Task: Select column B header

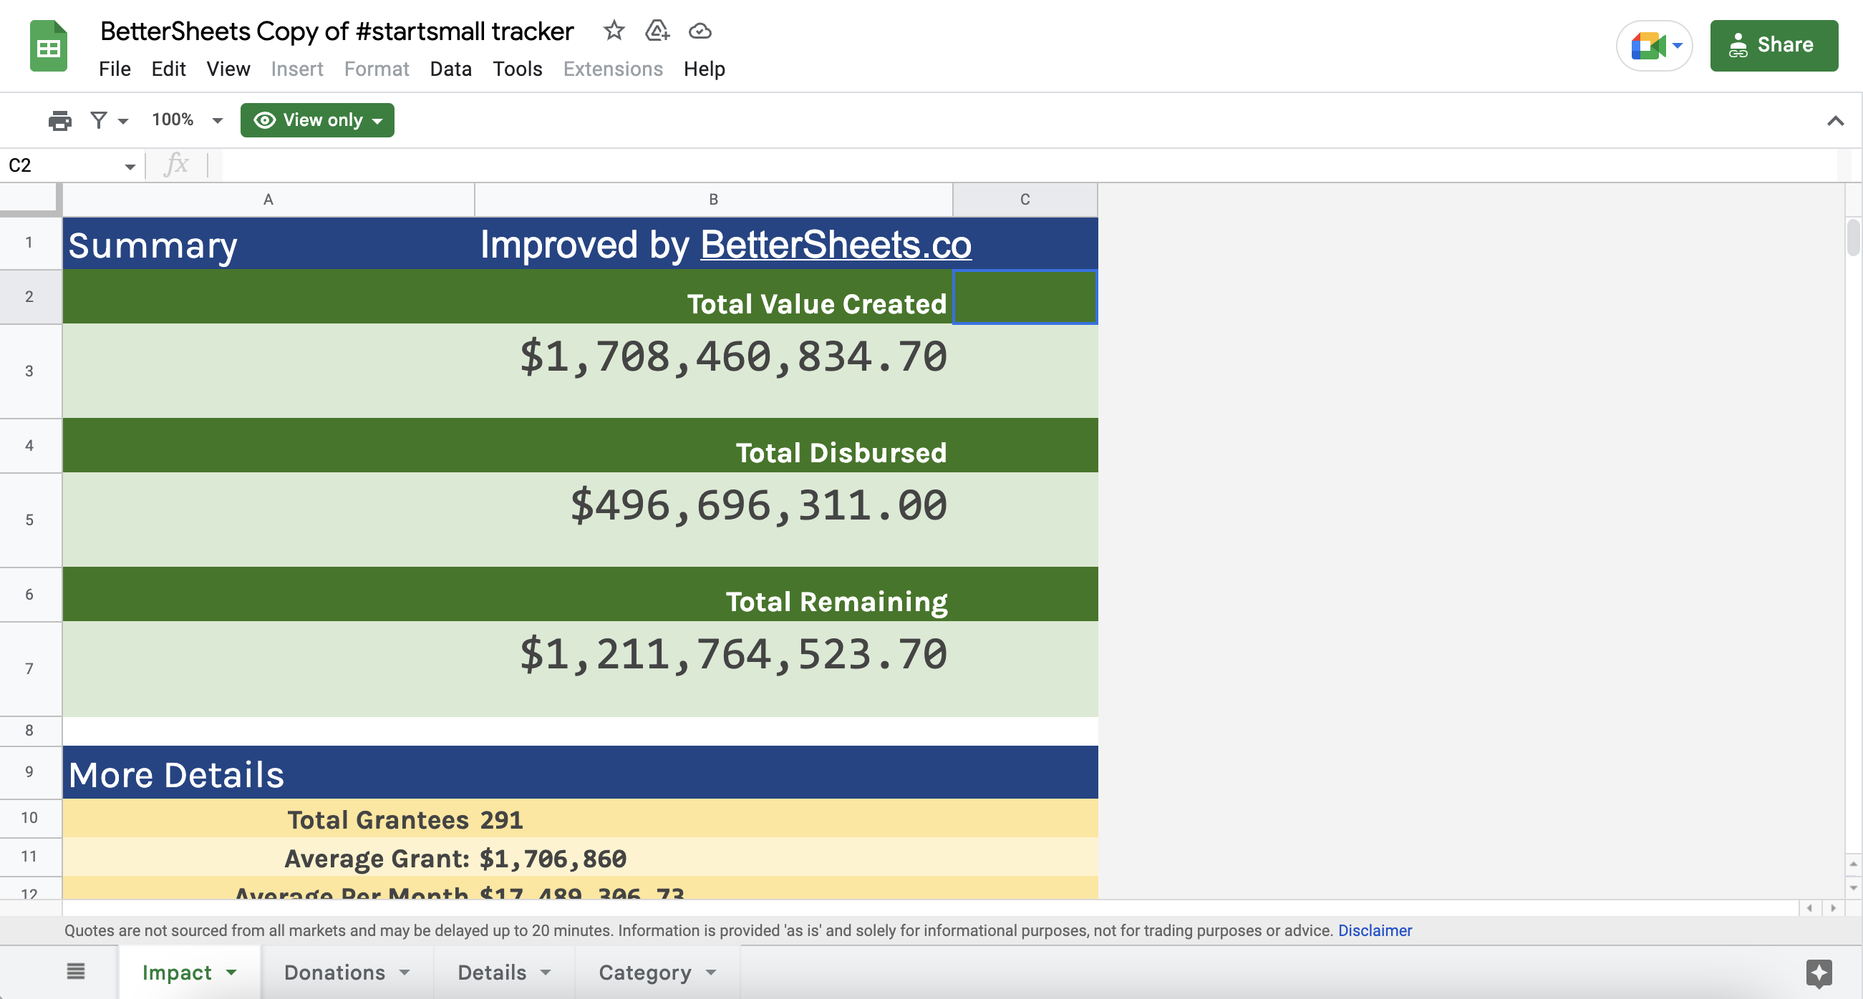Action: pyautogui.click(x=713, y=200)
